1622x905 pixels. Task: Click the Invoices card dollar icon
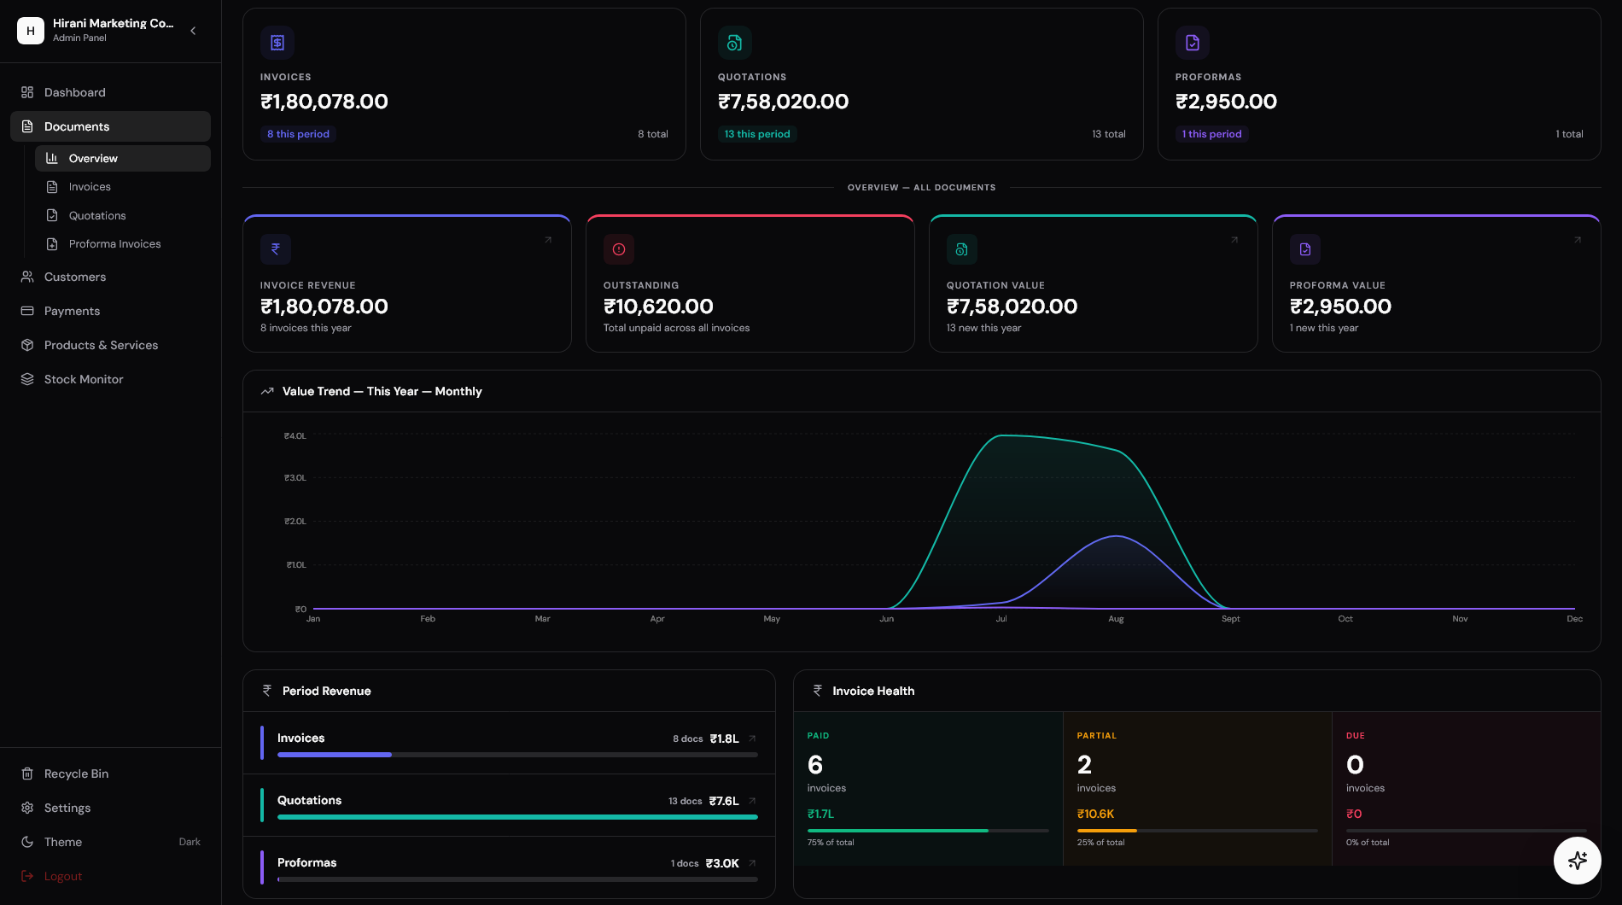(x=277, y=43)
